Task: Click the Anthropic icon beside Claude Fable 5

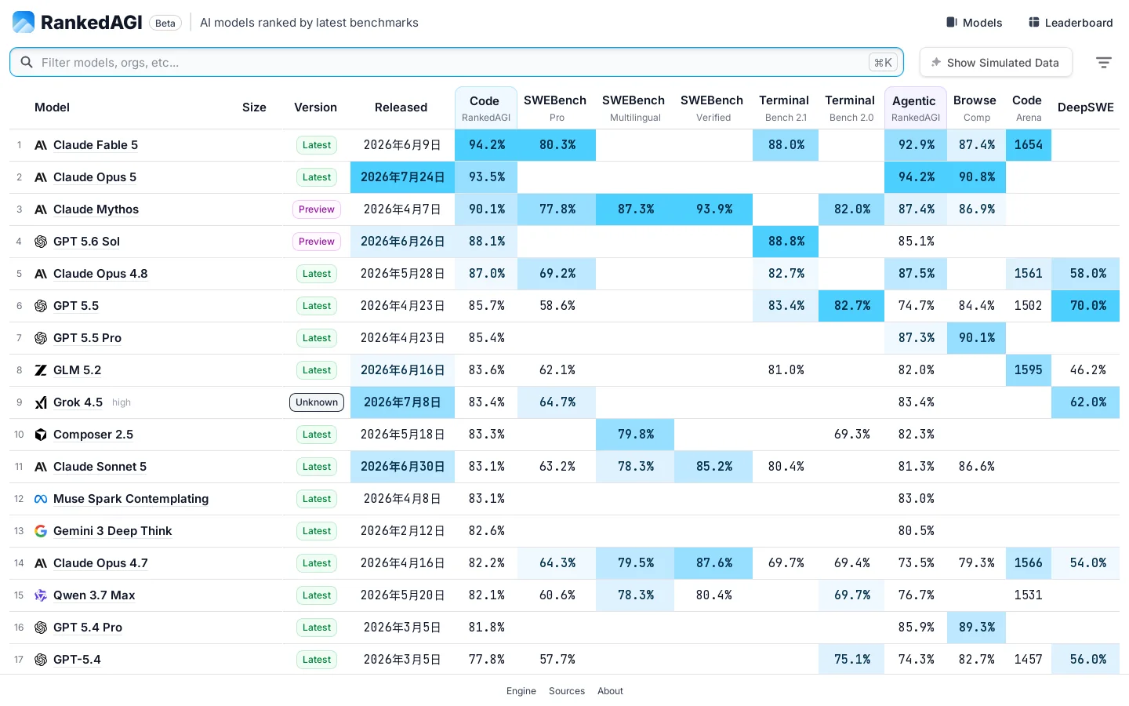Action: [41, 145]
